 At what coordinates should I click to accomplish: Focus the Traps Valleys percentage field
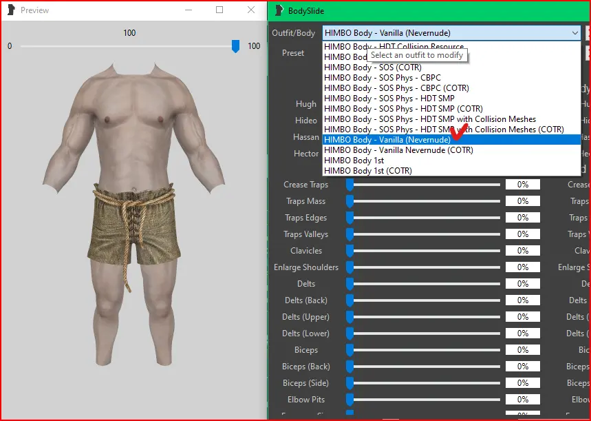[523, 234]
